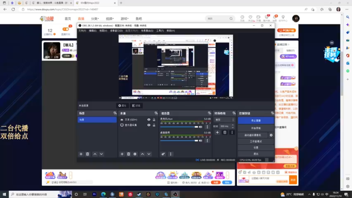Pop out the Audio Mixer dock panel
Screen dimensions: 352x198
pyautogui.click(x=209, y=114)
